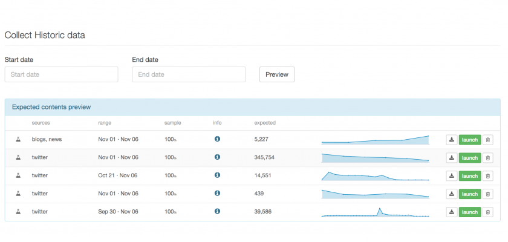The image size is (508, 242).
Task: Delete the blogs, news row with trash icon
Action: (489, 140)
